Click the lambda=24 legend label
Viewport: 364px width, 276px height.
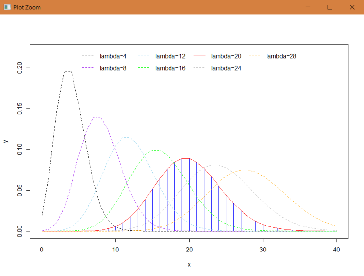(226, 68)
